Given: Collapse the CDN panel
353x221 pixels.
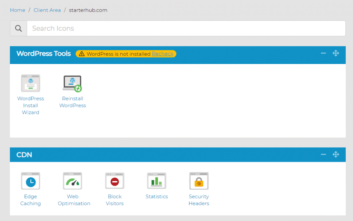Looking at the screenshot, I should 323,155.
